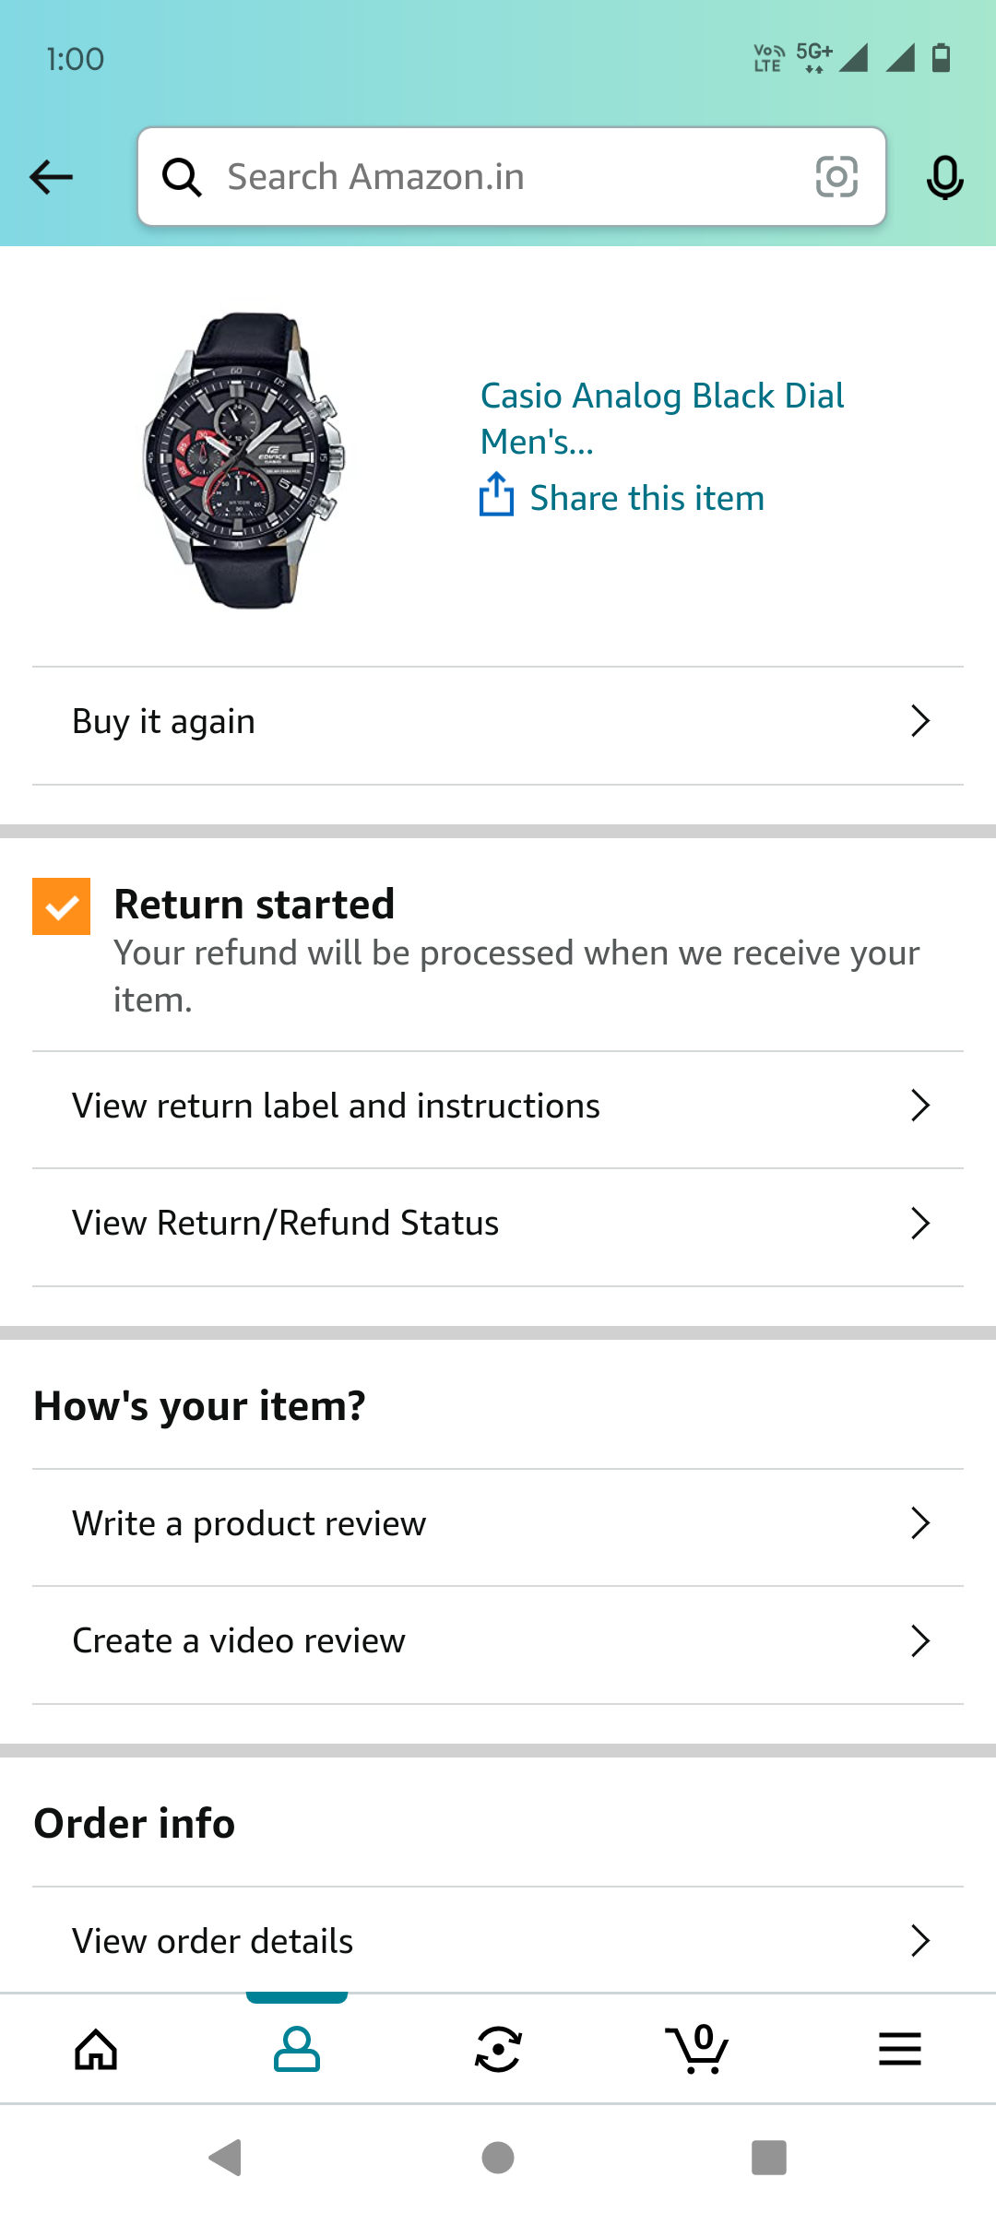Open the cart icon

pyautogui.click(x=698, y=2050)
